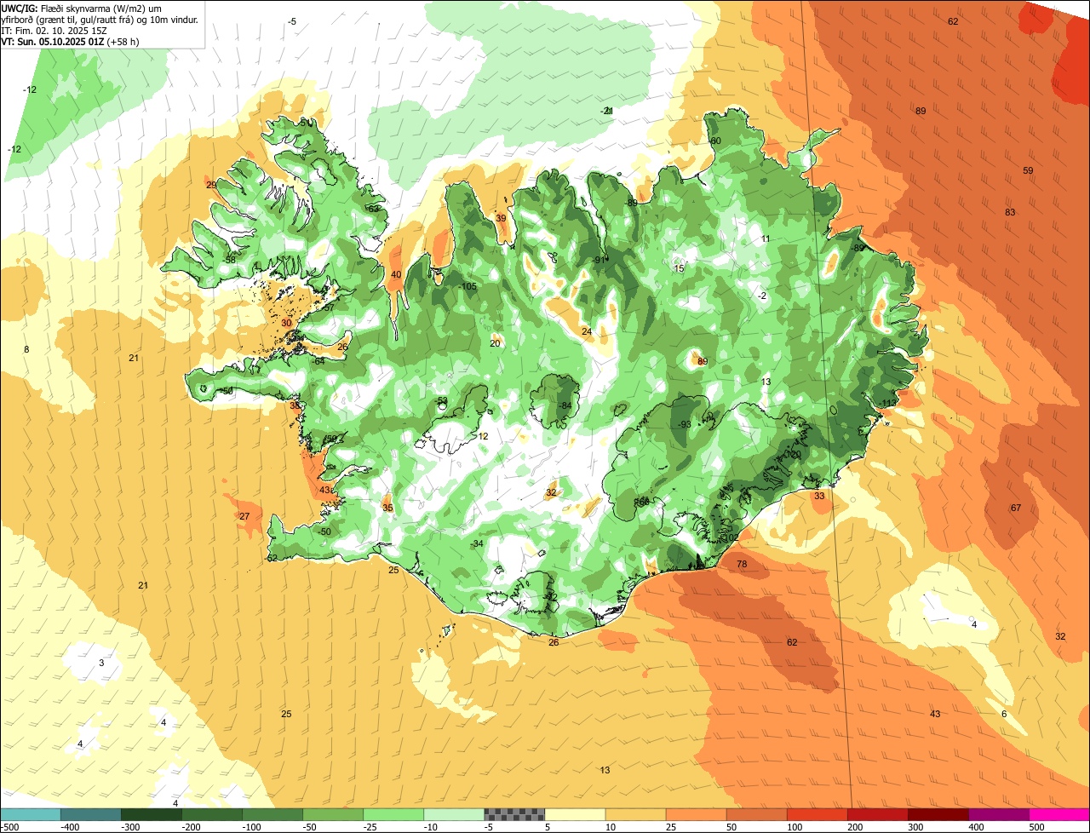The width and height of the screenshot is (1090, 833).
Task: Click the map value 6
Action: point(1004,714)
